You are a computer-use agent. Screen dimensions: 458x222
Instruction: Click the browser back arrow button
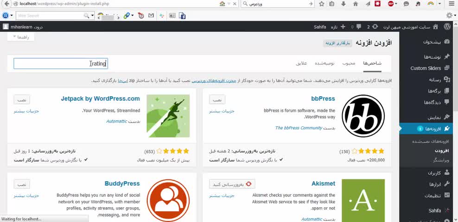(6, 4)
